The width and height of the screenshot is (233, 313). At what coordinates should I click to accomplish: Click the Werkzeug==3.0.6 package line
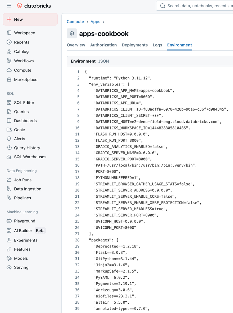[x=114, y=290]
